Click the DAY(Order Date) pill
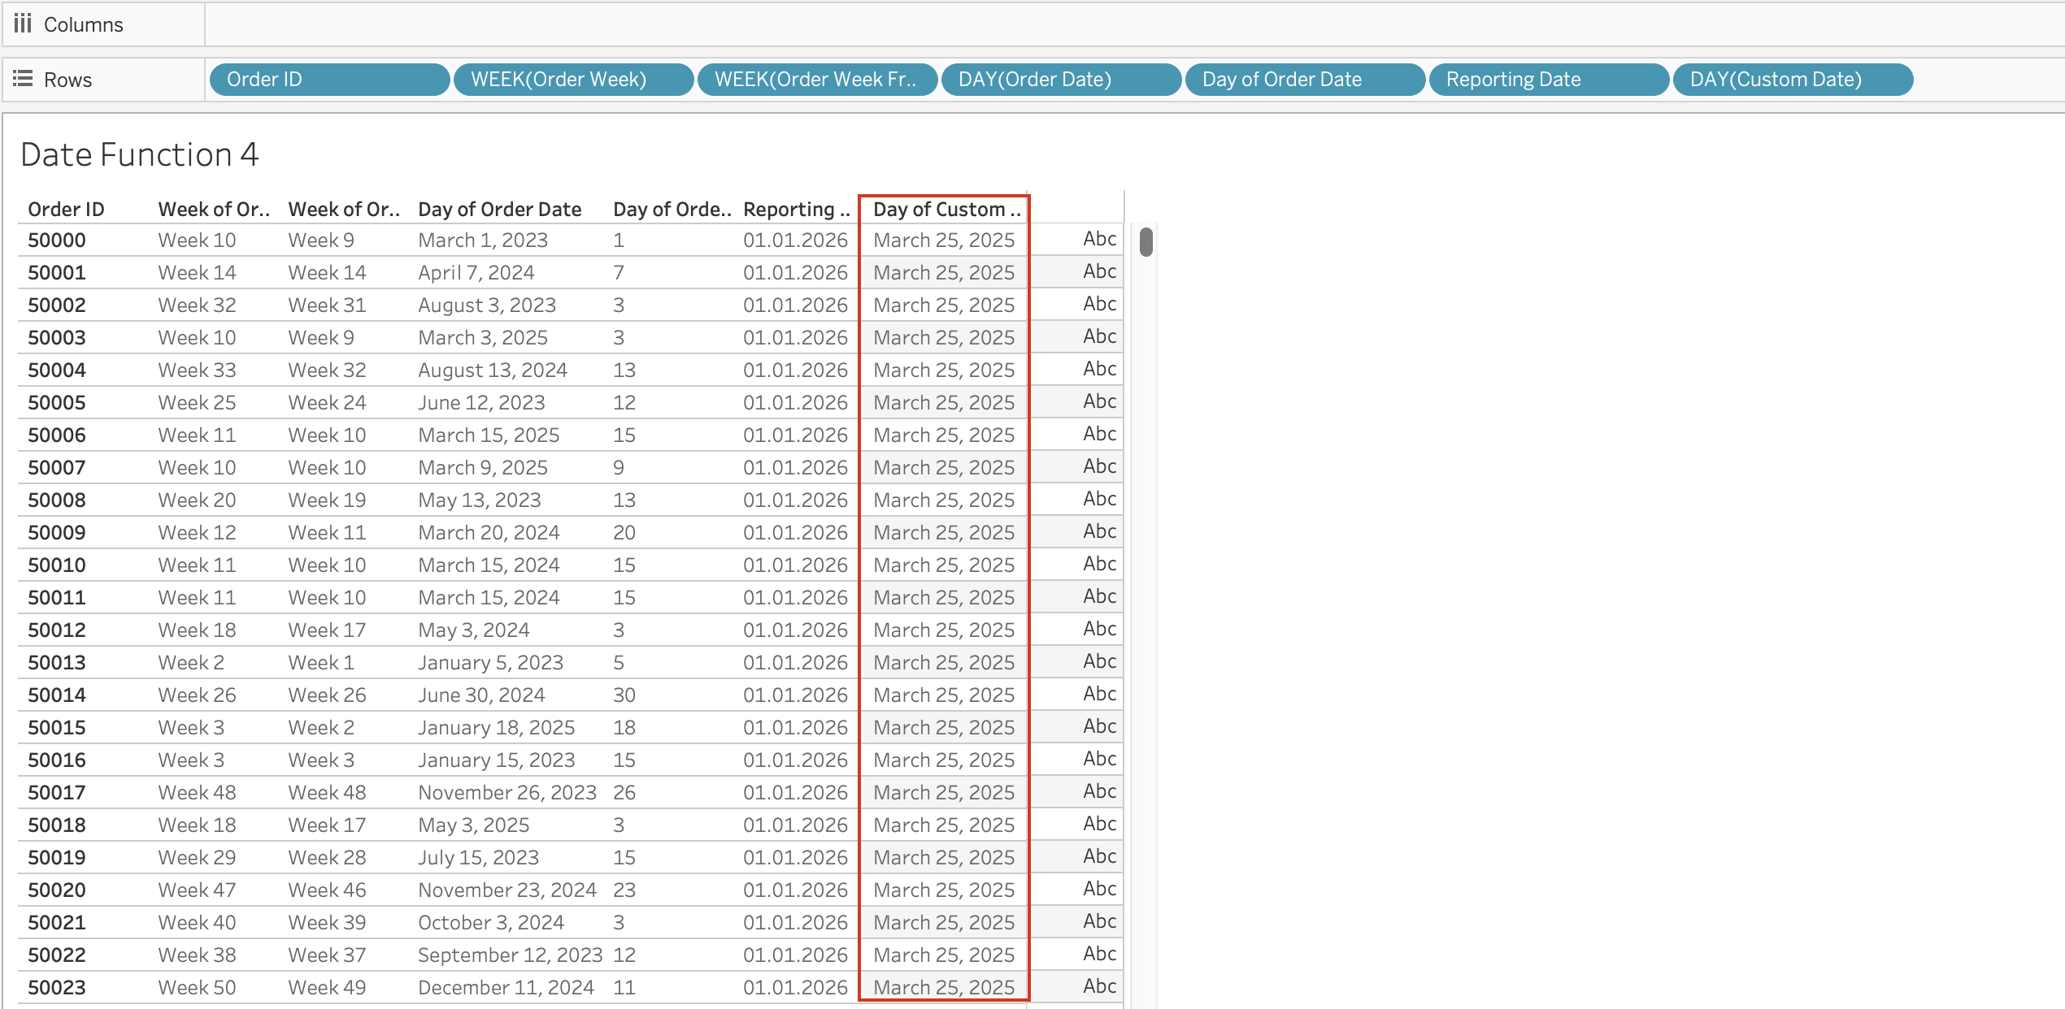 pyautogui.click(x=1060, y=79)
